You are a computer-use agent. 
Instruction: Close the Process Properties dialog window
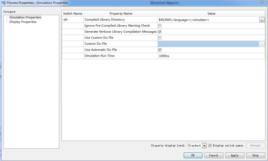[x=262, y=2]
